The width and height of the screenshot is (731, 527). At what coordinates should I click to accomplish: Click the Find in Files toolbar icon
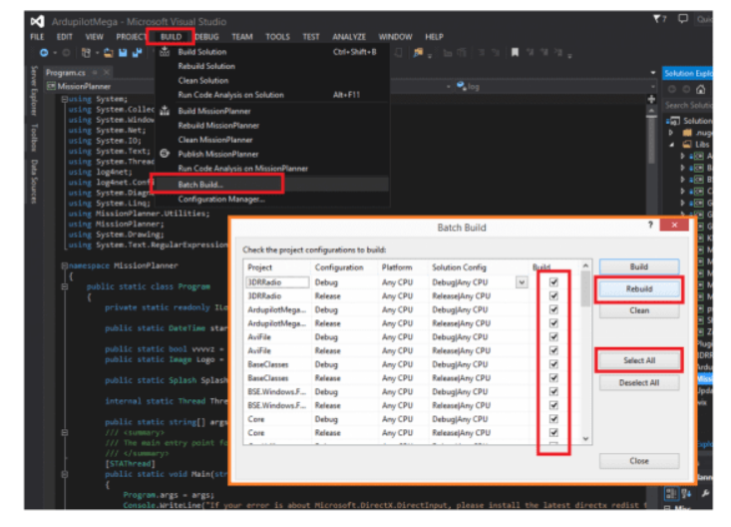(418, 53)
